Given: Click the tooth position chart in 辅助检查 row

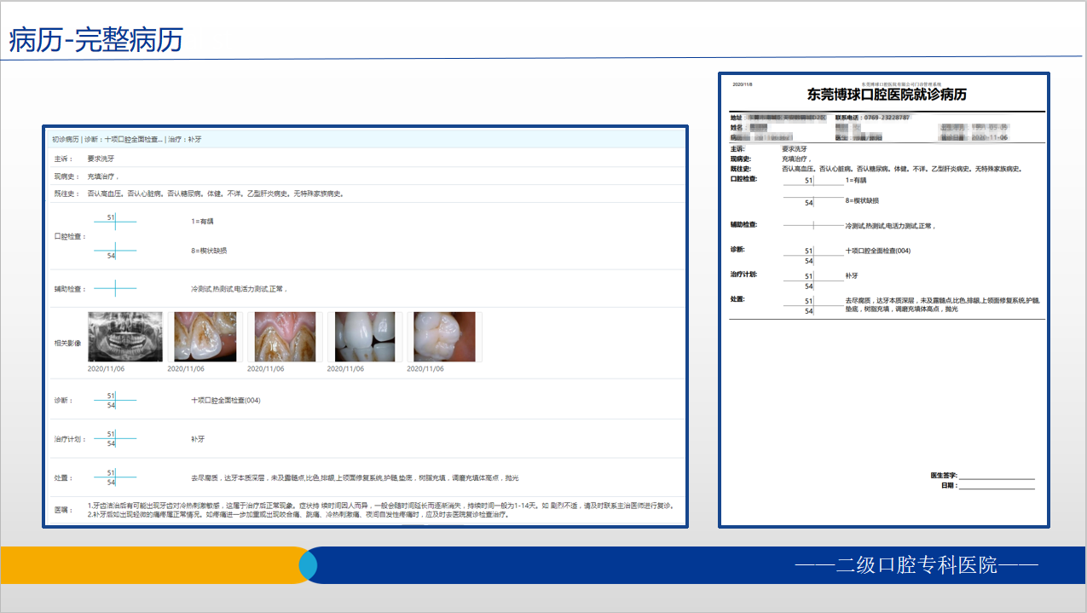Looking at the screenshot, I should point(114,289).
